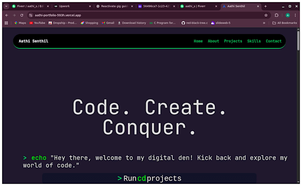Image resolution: width=302 pixels, height=186 pixels.
Task: Close the Upwork tab
Action: pyautogui.click(x=90, y=6)
